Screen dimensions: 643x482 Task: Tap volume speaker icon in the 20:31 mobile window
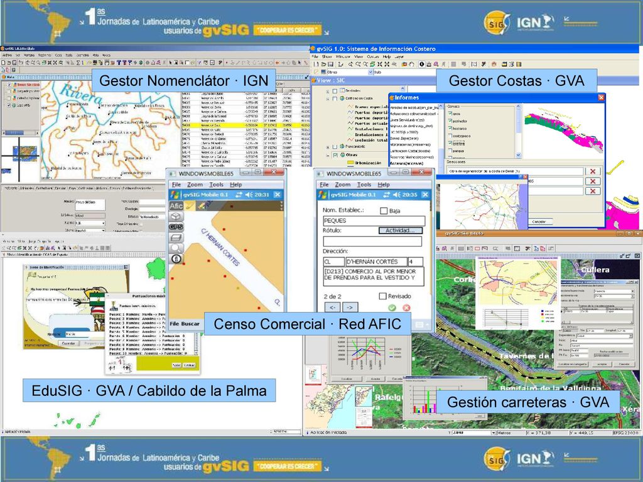(x=249, y=195)
